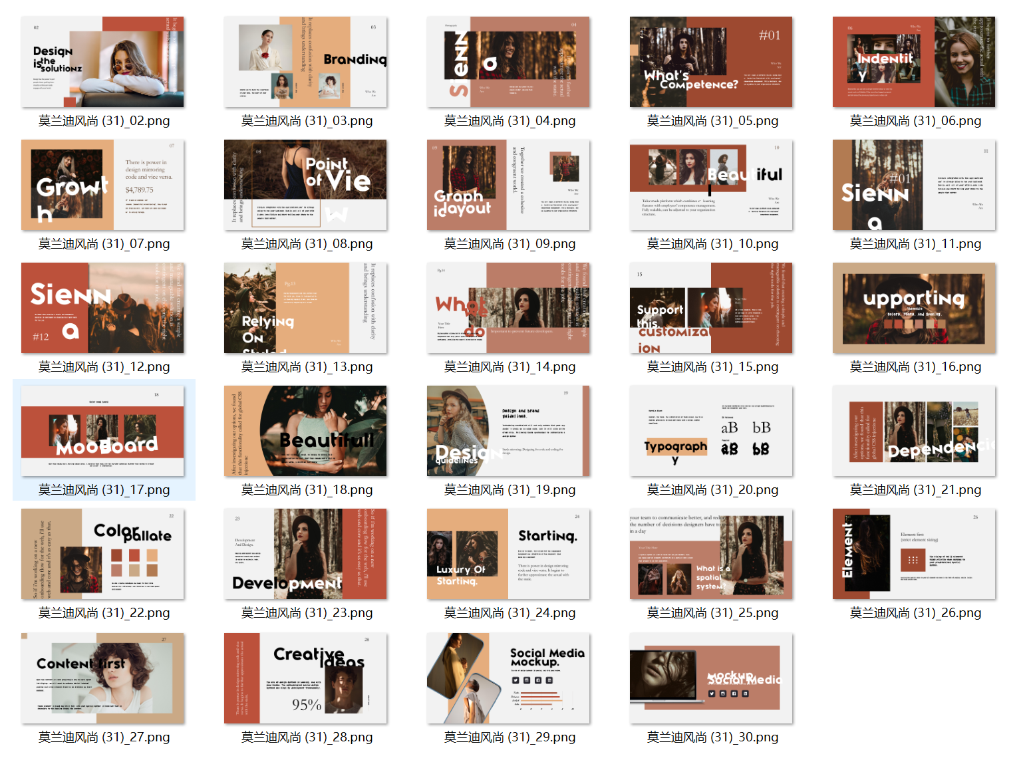Click the What's Competence slide thumbnail
Image resolution: width=1021 pixels, height=758 pixels.
click(x=711, y=62)
